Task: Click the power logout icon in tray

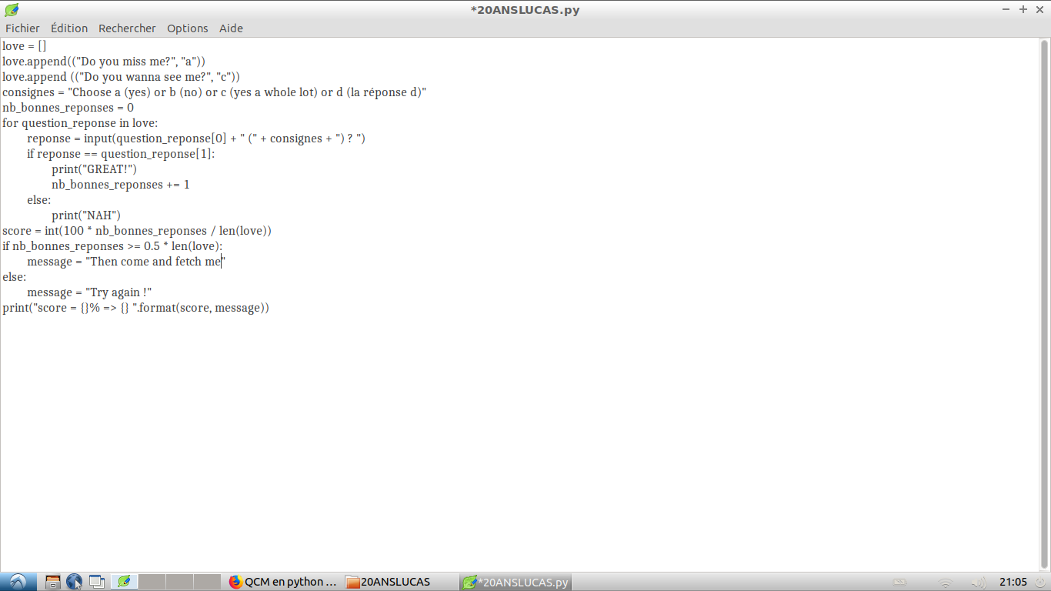Action: coord(1040,582)
